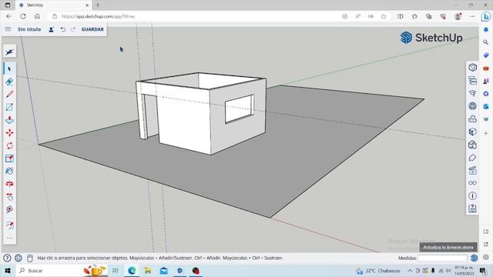The height and width of the screenshot is (277, 493).
Task: Open a new browser tab
Action: [x=98, y=5]
